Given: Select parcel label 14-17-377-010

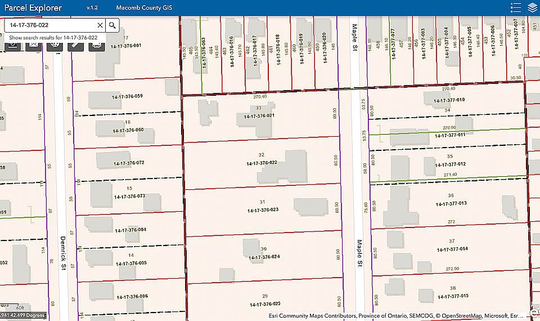Looking at the screenshot, I should [449, 100].
